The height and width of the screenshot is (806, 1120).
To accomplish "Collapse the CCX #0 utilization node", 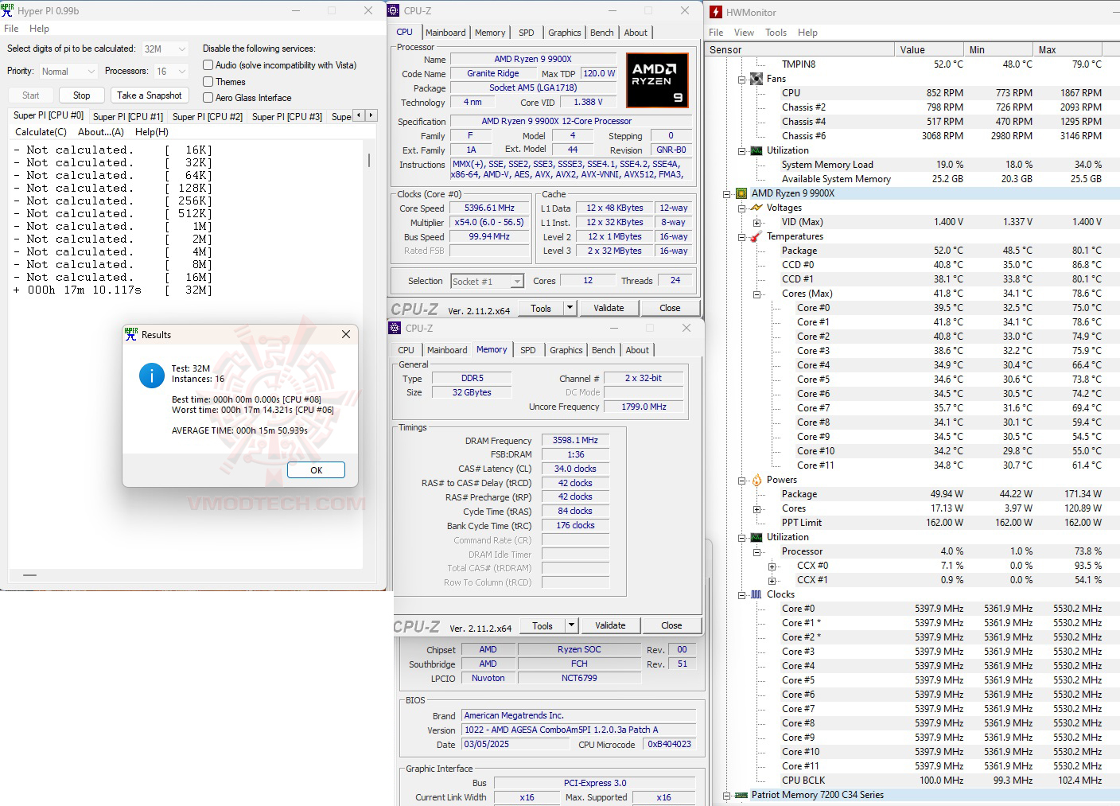I will 772,566.
